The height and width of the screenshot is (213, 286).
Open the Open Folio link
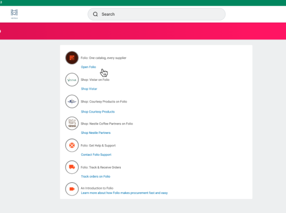tap(89, 67)
